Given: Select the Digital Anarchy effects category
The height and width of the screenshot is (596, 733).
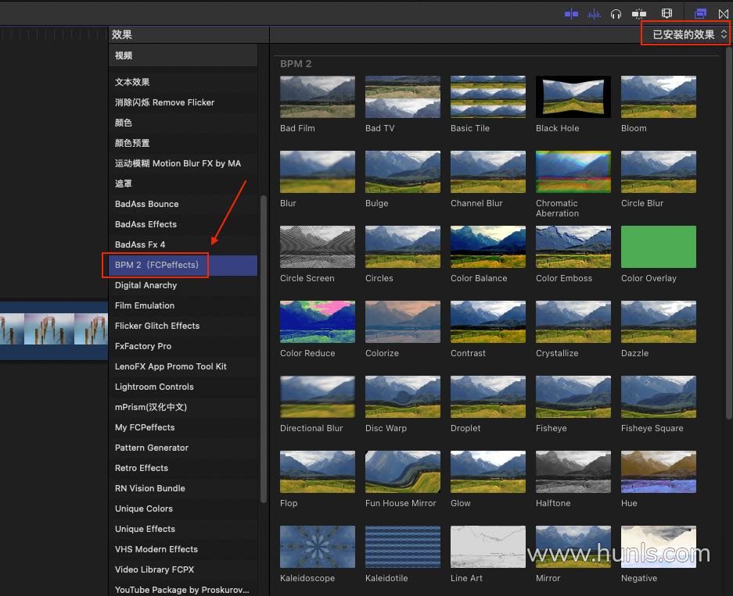Looking at the screenshot, I should click(x=146, y=285).
